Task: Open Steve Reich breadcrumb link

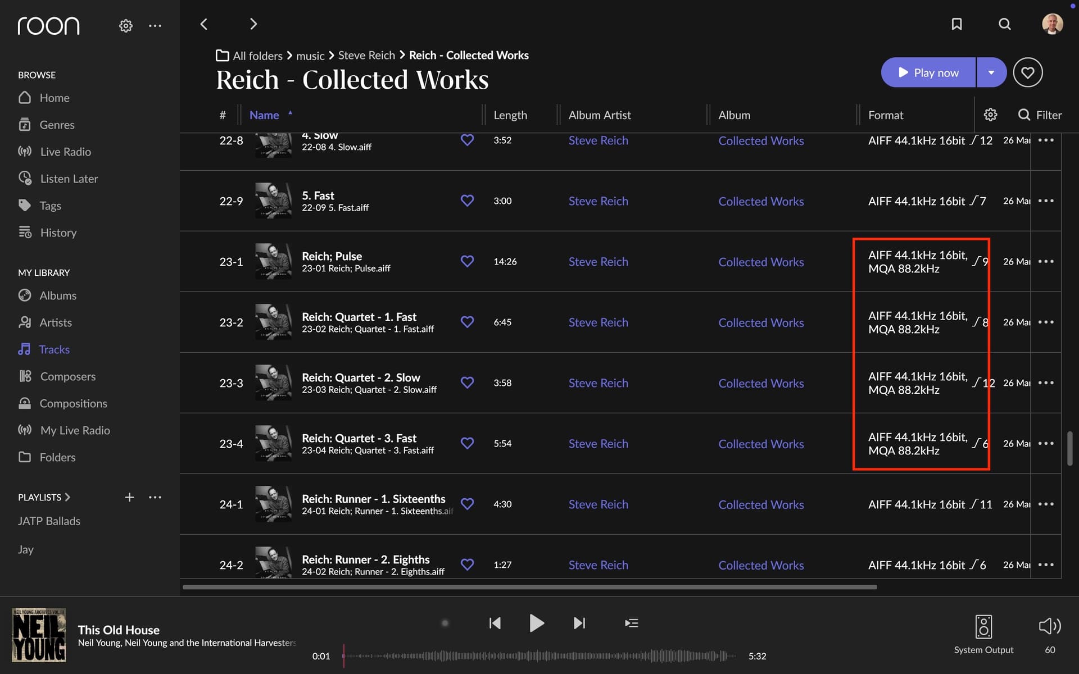Action: (x=366, y=56)
